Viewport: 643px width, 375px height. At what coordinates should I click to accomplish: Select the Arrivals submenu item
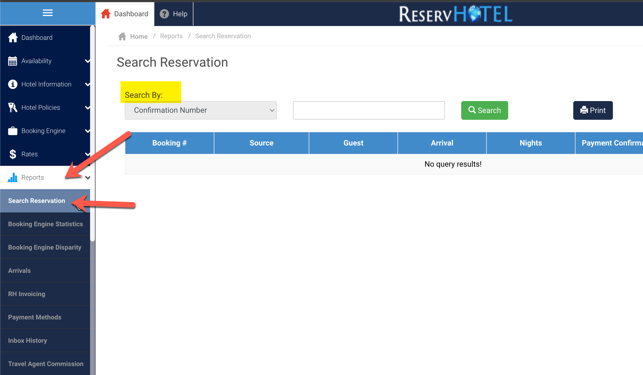[x=20, y=271]
